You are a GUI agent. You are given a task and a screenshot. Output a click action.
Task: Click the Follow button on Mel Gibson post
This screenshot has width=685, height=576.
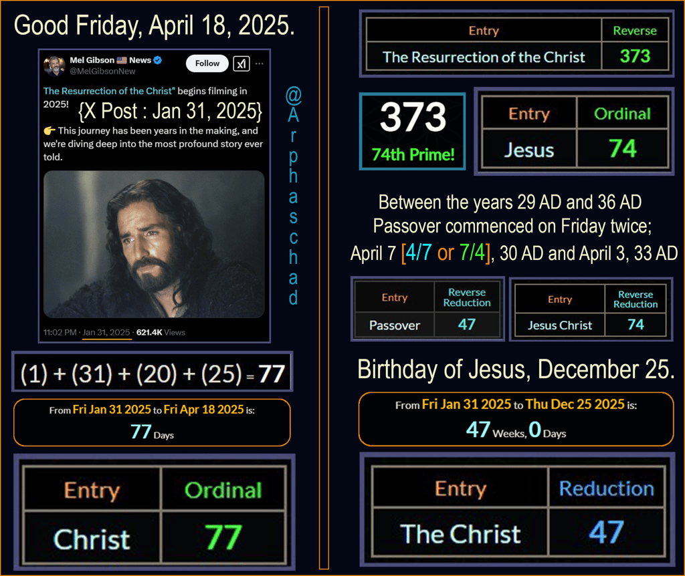(207, 63)
